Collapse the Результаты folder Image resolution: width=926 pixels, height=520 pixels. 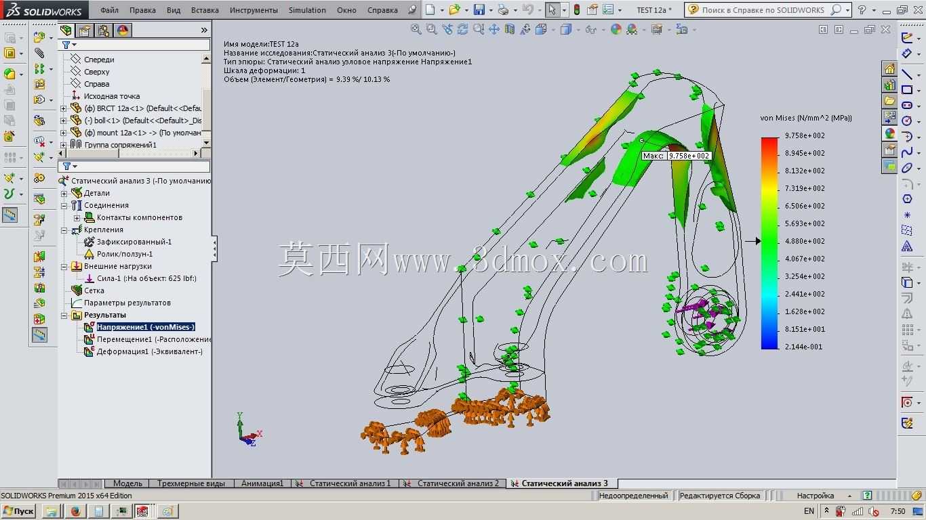pos(64,315)
